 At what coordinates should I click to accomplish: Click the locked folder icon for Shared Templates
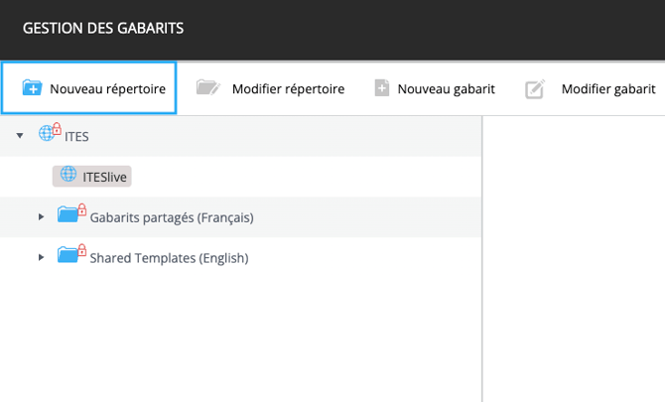click(x=71, y=256)
